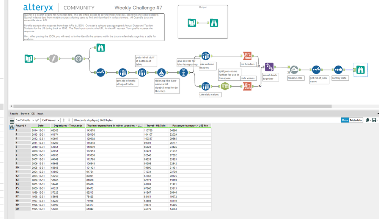
Task: Select the 'take data values' comment
Action: (x=210, y=95)
